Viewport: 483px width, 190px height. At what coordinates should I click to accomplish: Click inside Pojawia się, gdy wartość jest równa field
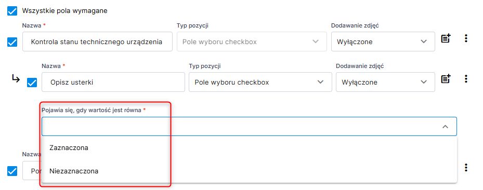click(x=249, y=126)
